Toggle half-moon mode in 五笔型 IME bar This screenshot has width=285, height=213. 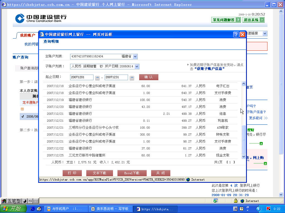point(25,201)
